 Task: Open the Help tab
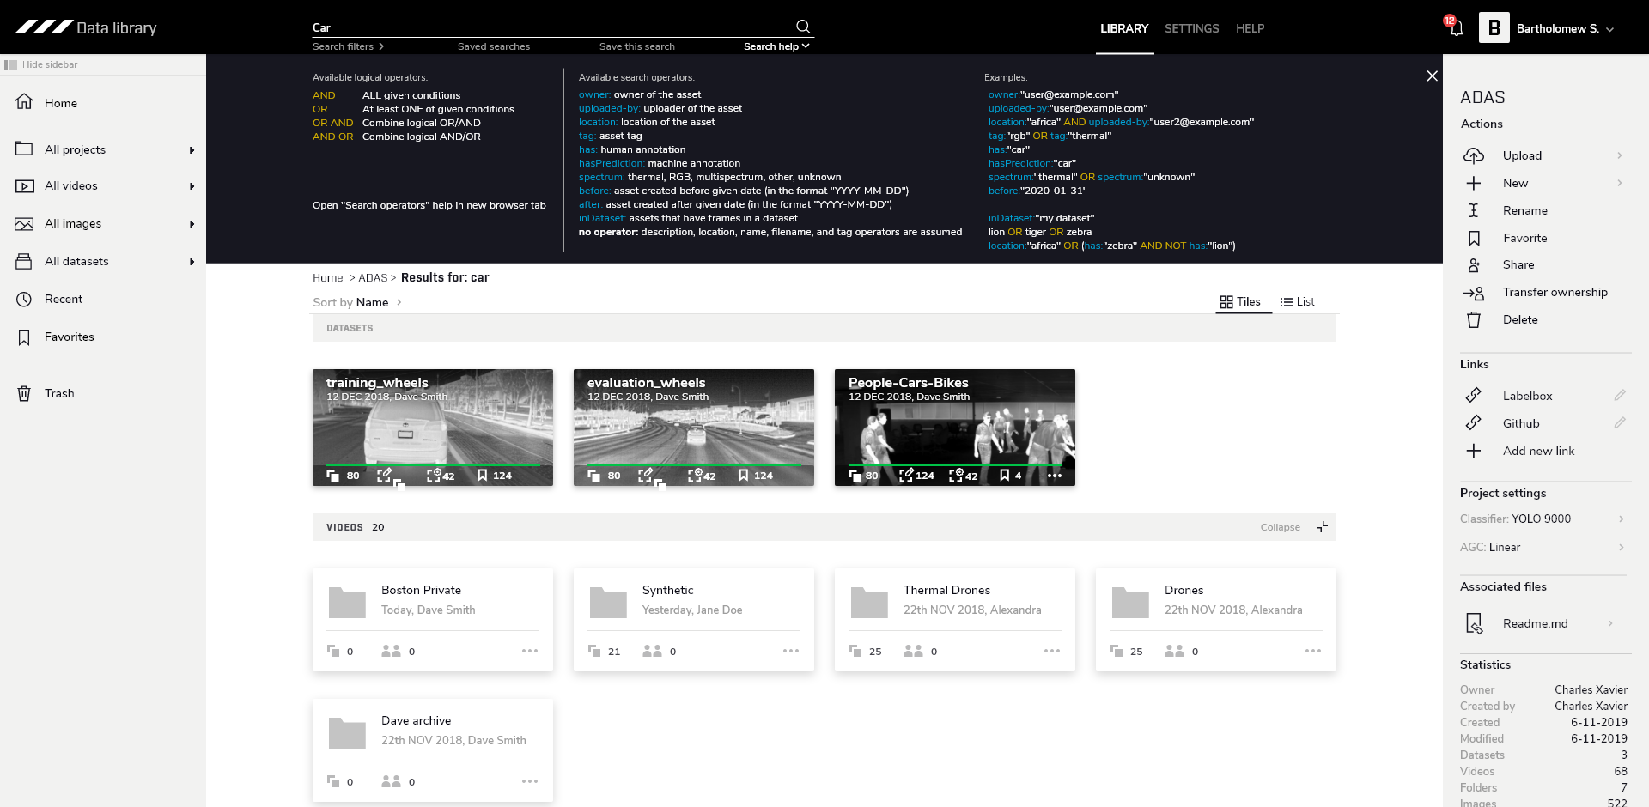click(1250, 28)
